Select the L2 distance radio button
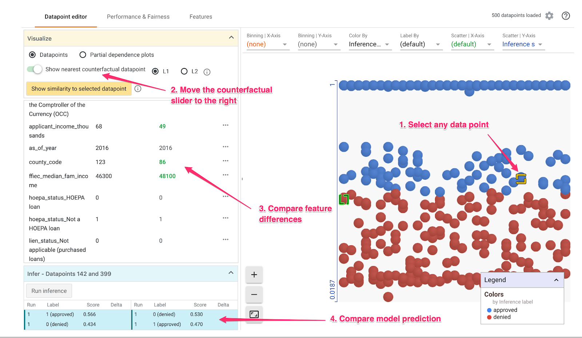This screenshot has height=338, width=582. [184, 71]
